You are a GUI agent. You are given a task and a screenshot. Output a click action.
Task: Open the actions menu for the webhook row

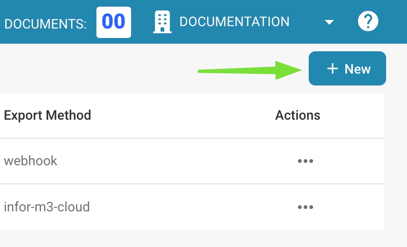coord(305,161)
